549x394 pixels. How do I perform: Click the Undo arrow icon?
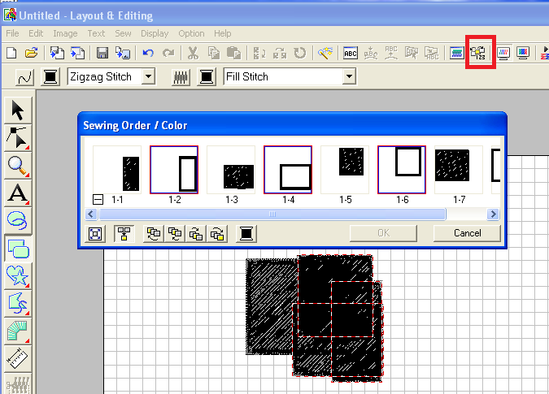(x=148, y=54)
